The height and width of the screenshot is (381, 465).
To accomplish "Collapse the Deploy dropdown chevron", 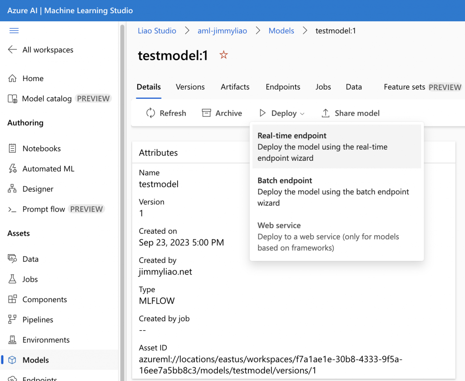I will [x=302, y=114].
